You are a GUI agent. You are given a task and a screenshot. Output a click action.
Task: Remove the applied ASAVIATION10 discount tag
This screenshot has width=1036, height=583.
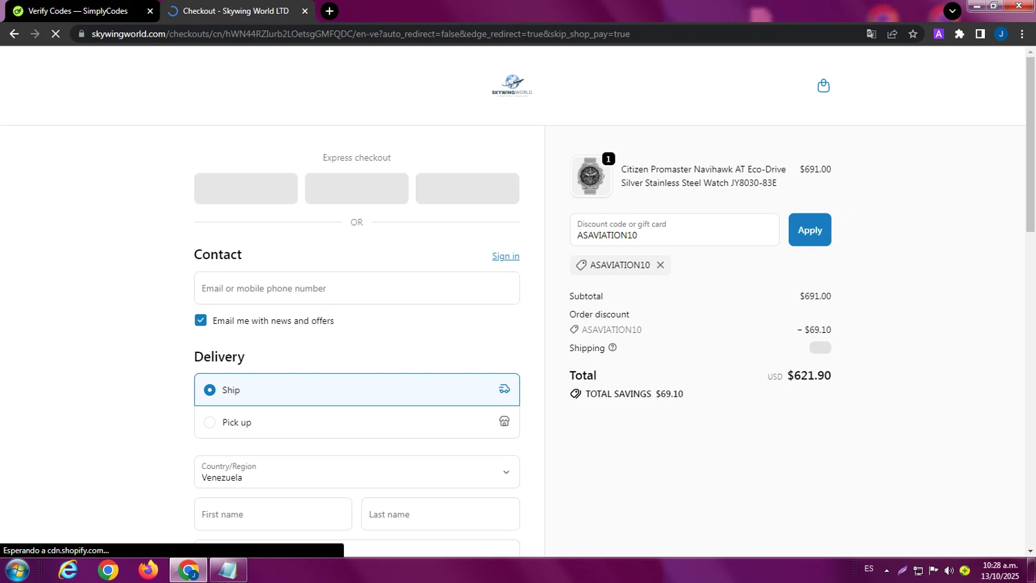[660, 265]
